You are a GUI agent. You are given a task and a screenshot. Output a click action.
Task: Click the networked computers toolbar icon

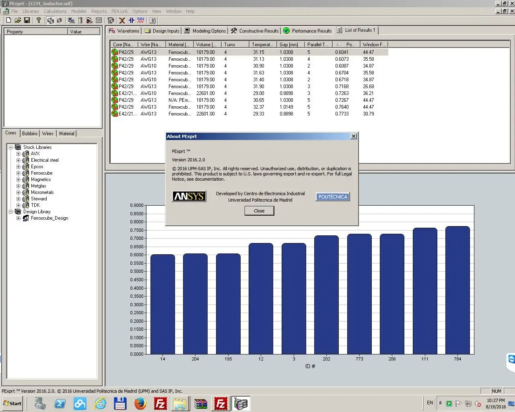pos(71,20)
